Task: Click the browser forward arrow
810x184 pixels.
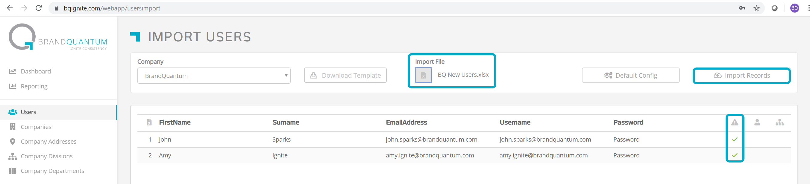Action: (x=24, y=8)
